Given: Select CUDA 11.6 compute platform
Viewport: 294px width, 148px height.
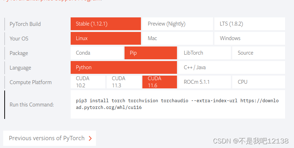Looking at the screenshot, I should [159, 82].
